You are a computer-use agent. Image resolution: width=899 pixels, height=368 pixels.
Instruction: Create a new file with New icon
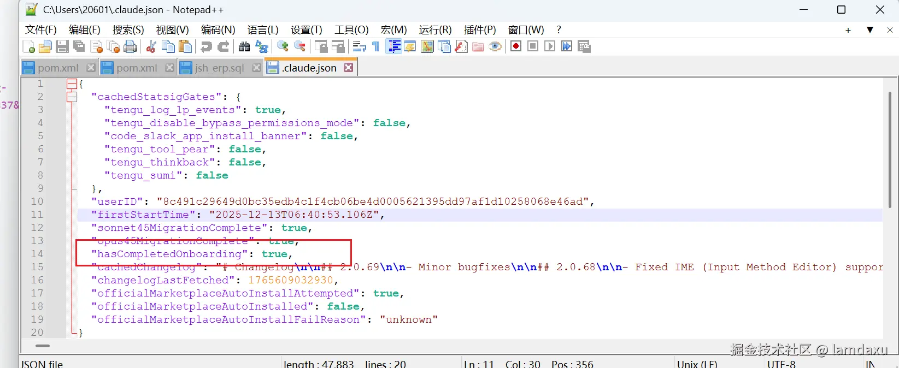[x=29, y=46]
